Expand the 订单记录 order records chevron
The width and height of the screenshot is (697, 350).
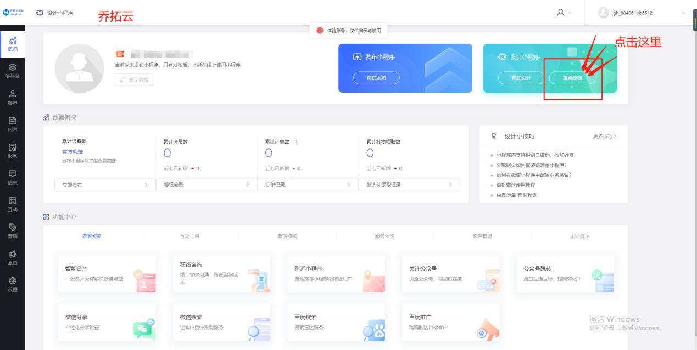coord(348,185)
